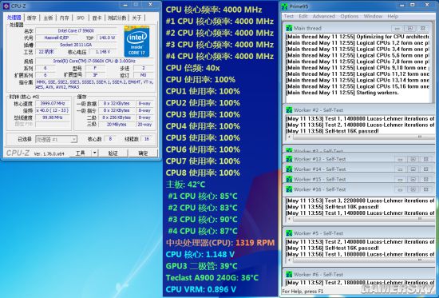The image size is (439, 298).
Task: Expand the 工具 dropdown arrow
Action: coord(95,153)
